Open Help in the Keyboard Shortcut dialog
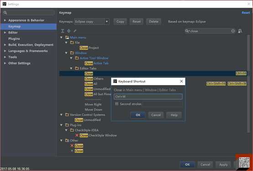This screenshot has height=171, width=253. [174, 115]
